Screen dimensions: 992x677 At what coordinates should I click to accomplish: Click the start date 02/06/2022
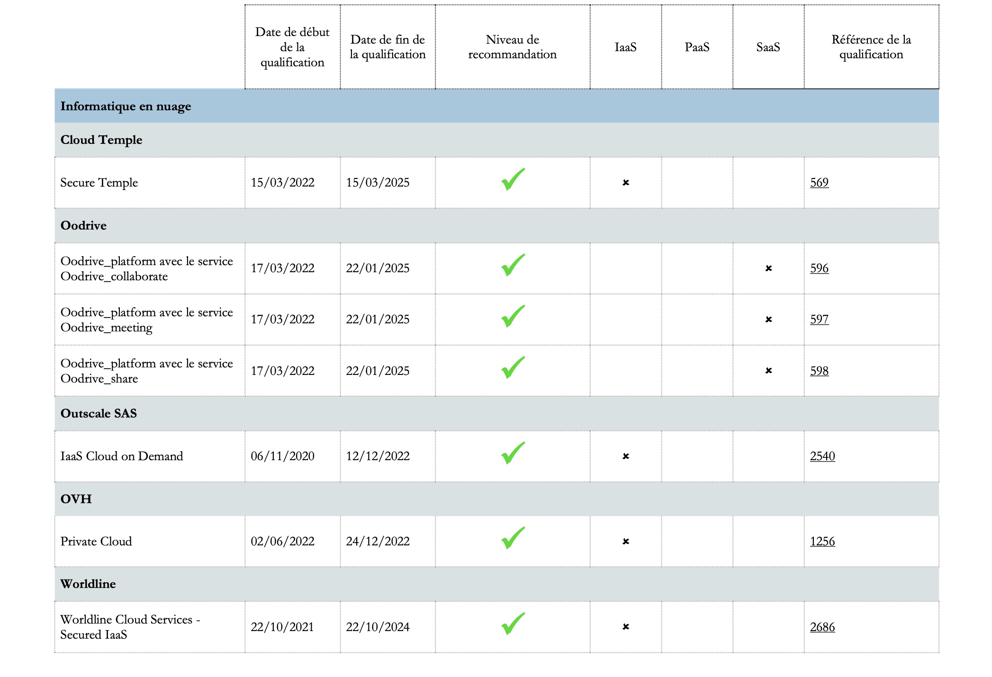283,542
